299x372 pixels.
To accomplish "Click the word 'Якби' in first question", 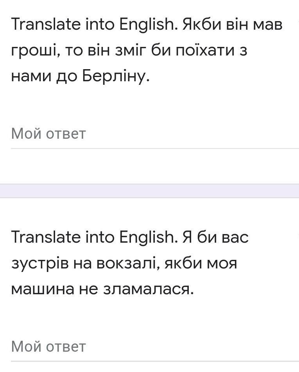I will [x=201, y=25].
